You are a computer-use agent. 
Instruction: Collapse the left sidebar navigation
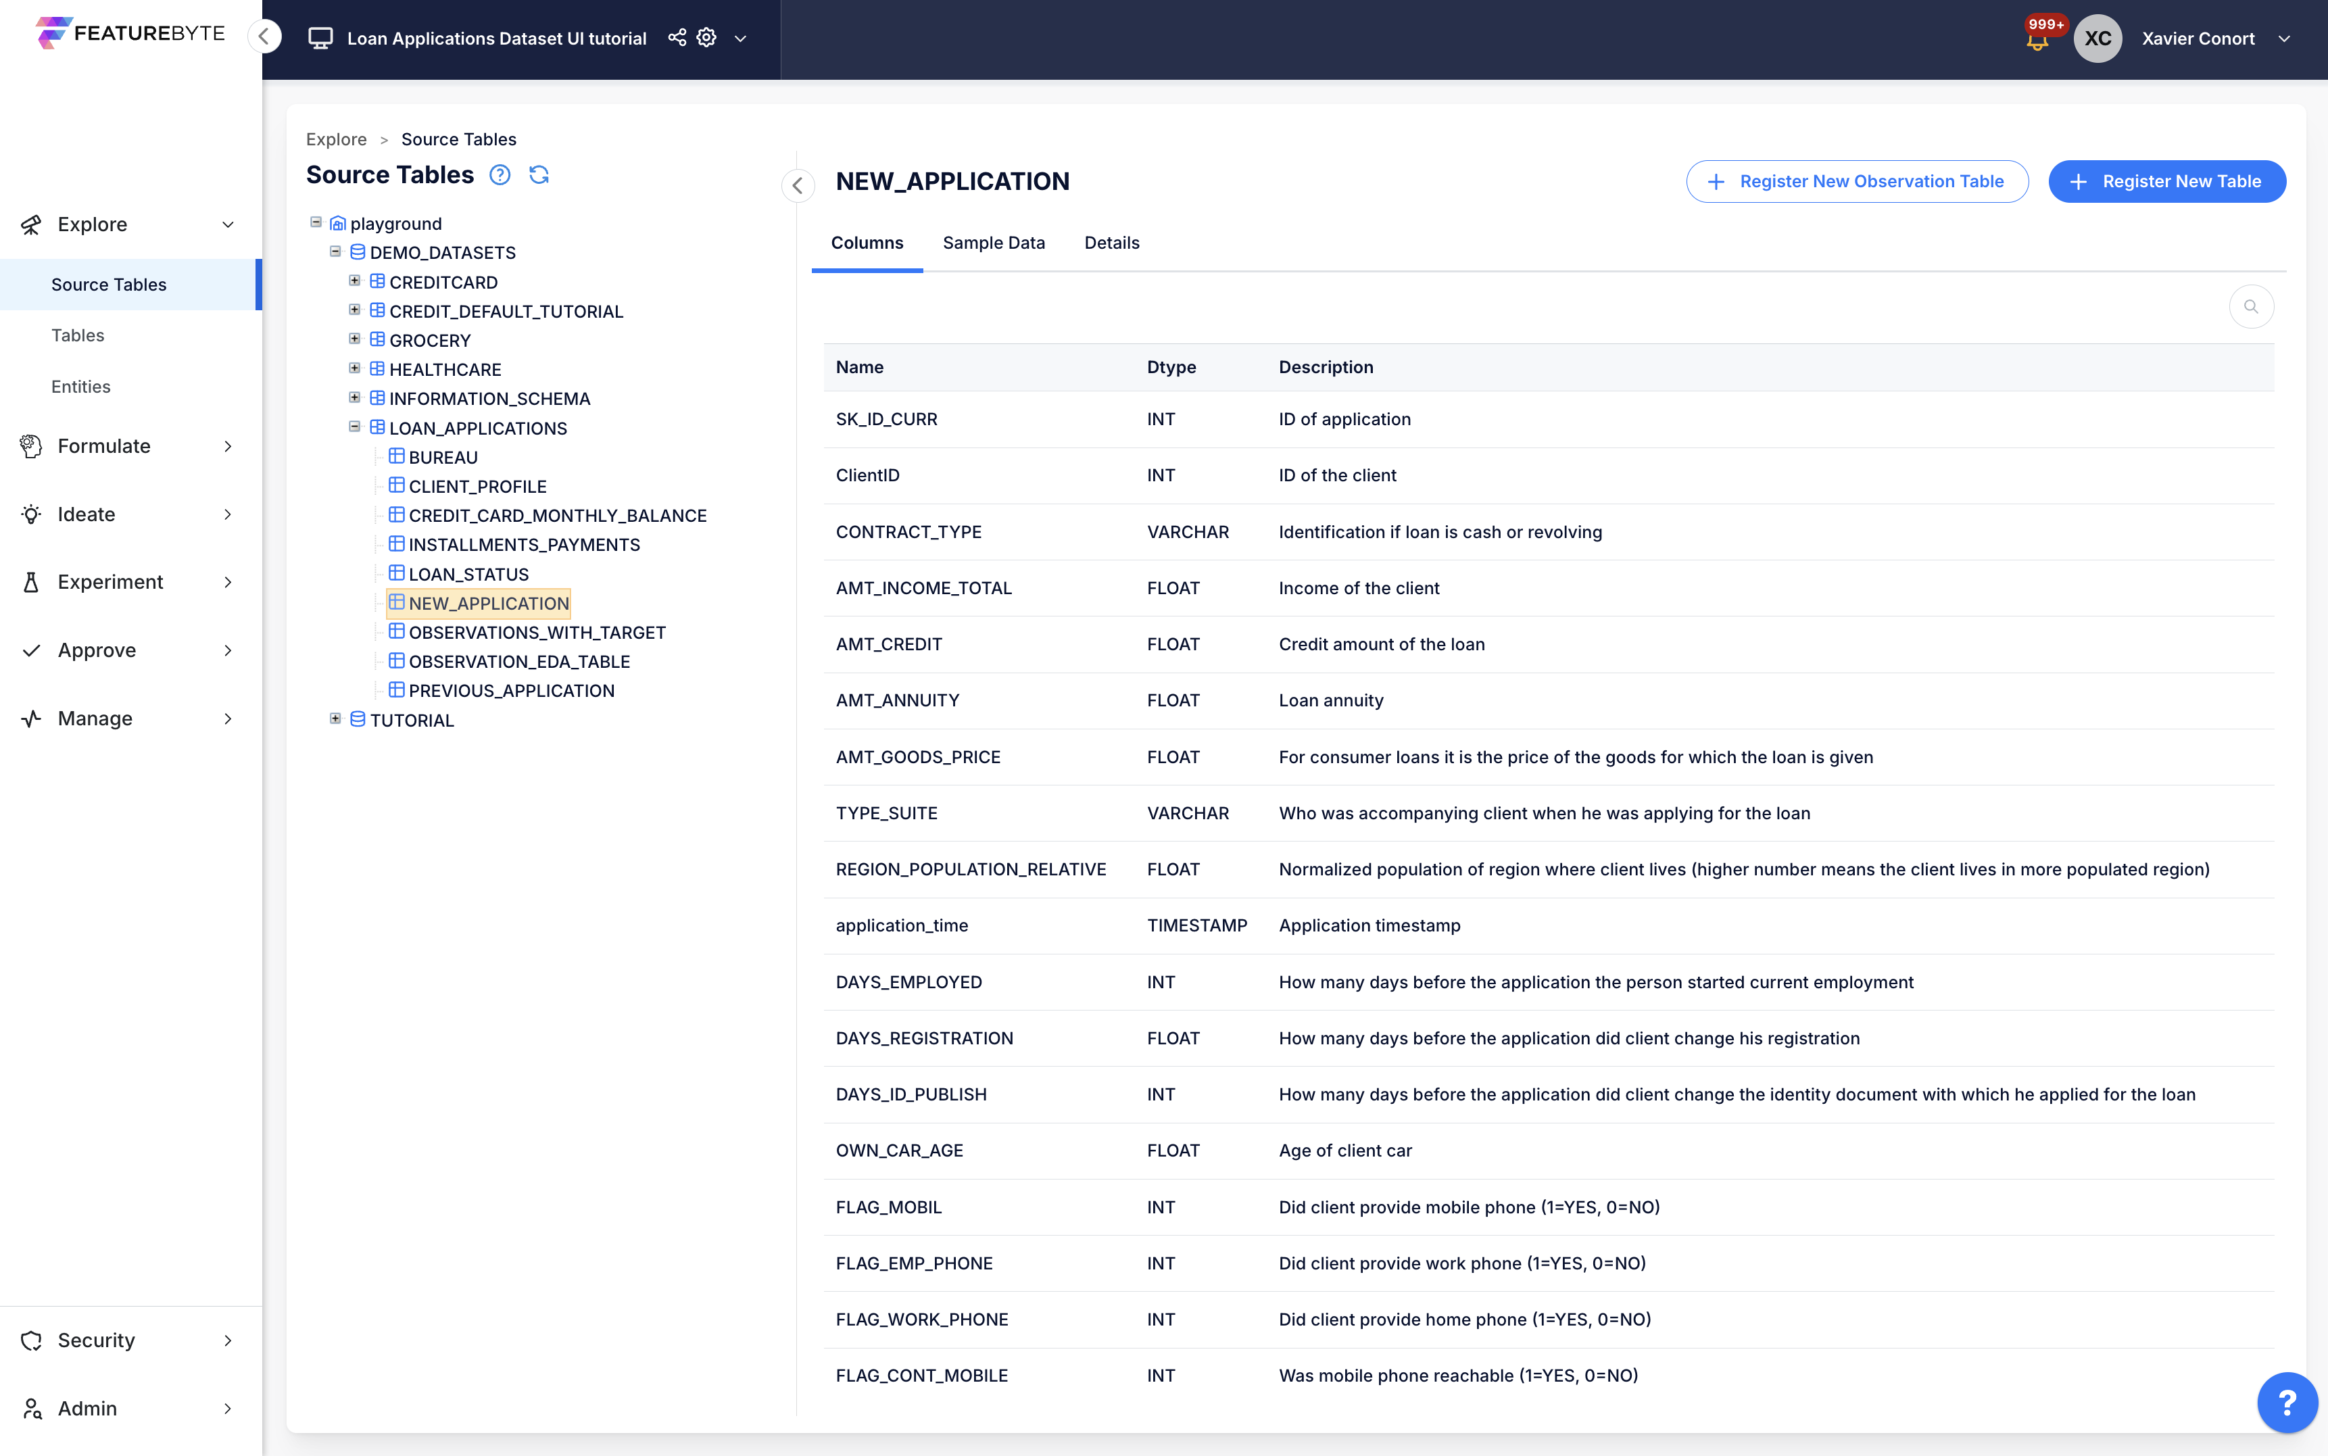264,37
